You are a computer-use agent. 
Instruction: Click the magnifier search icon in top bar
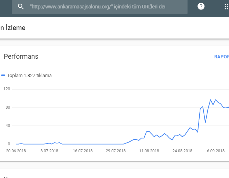point(21,7)
